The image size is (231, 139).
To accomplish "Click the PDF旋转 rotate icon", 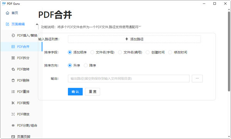I will 13,69.
